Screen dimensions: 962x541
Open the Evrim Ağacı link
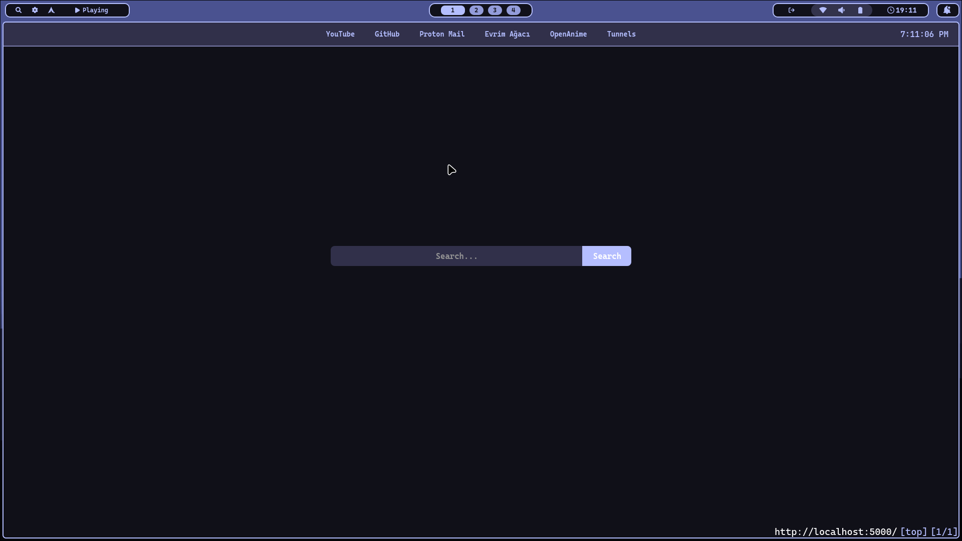507,34
